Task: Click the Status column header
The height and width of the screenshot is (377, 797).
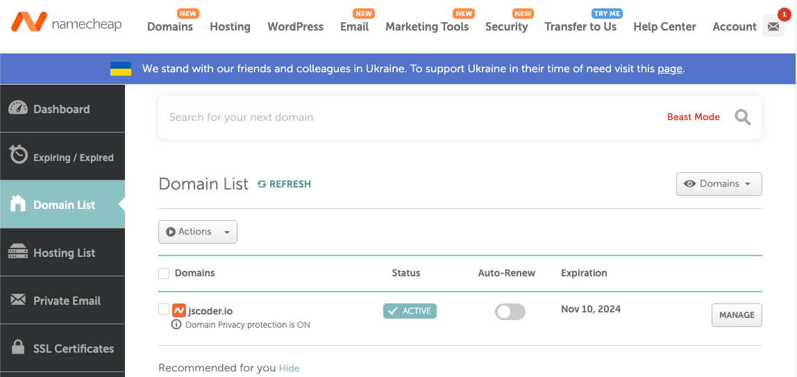Action: [406, 273]
